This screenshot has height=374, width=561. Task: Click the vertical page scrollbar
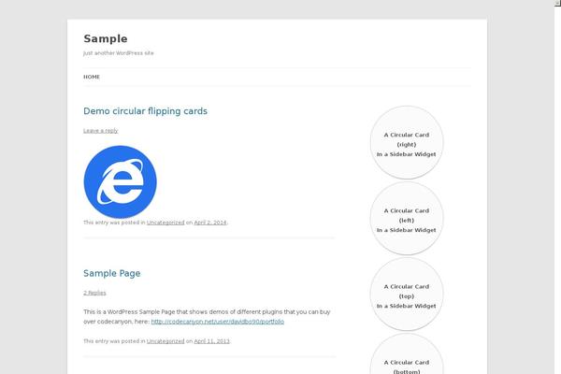[x=557, y=187]
